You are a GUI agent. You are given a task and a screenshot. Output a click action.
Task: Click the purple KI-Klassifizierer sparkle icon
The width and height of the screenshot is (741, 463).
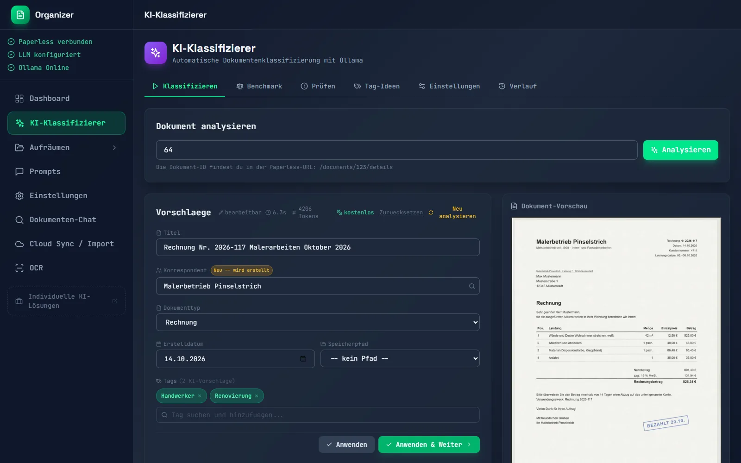click(x=156, y=53)
